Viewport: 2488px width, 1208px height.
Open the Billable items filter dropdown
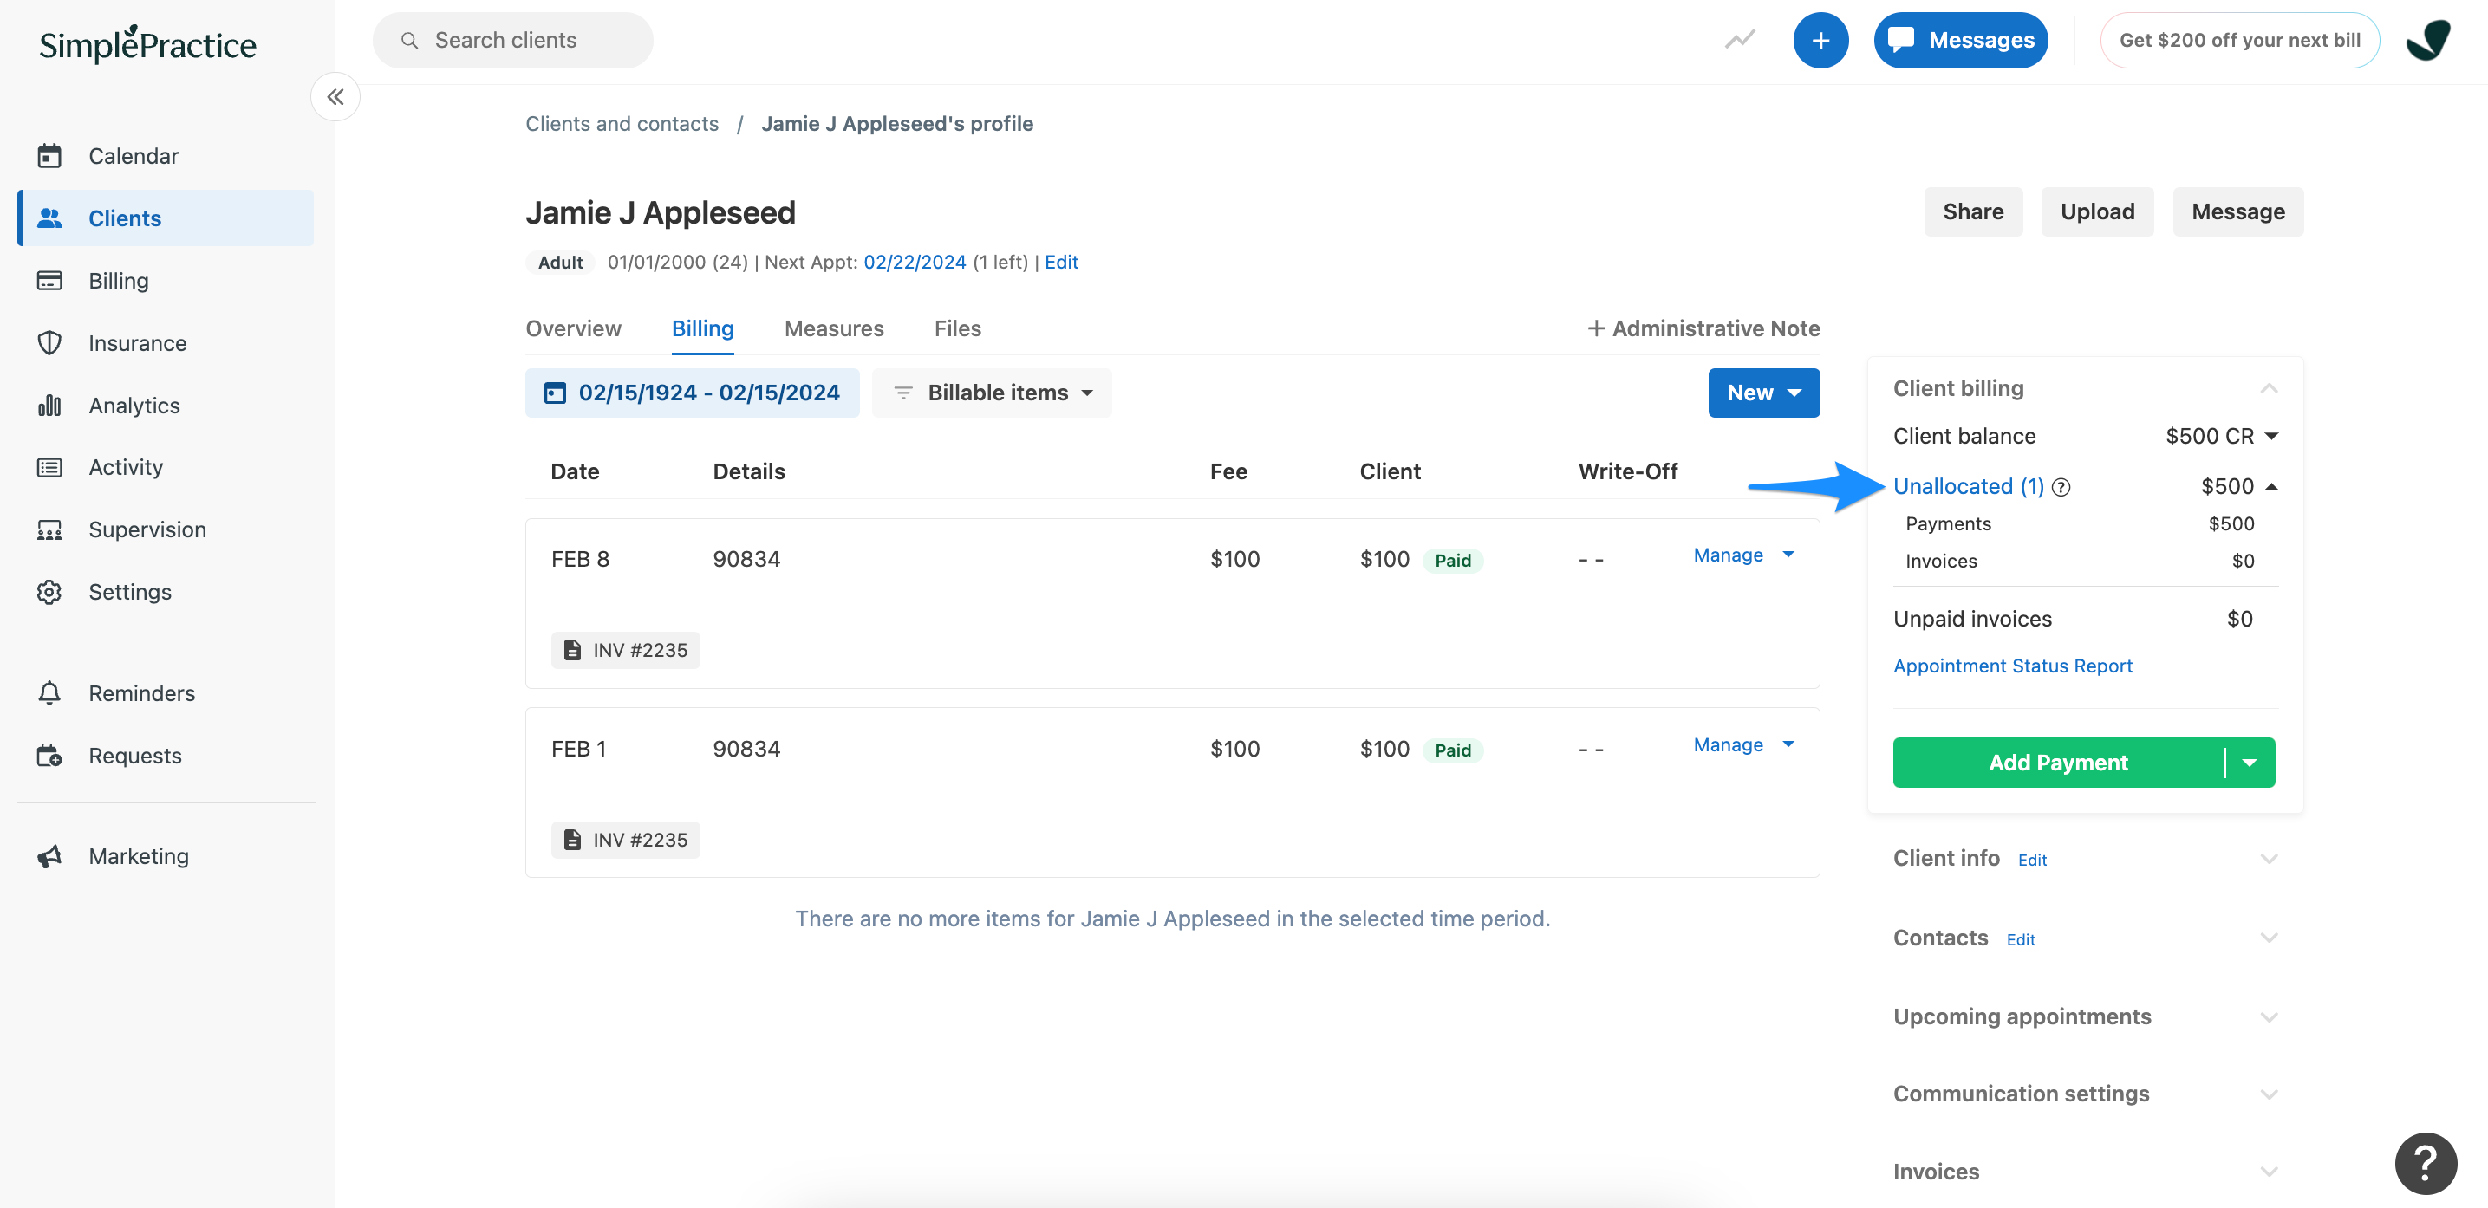[x=991, y=392]
